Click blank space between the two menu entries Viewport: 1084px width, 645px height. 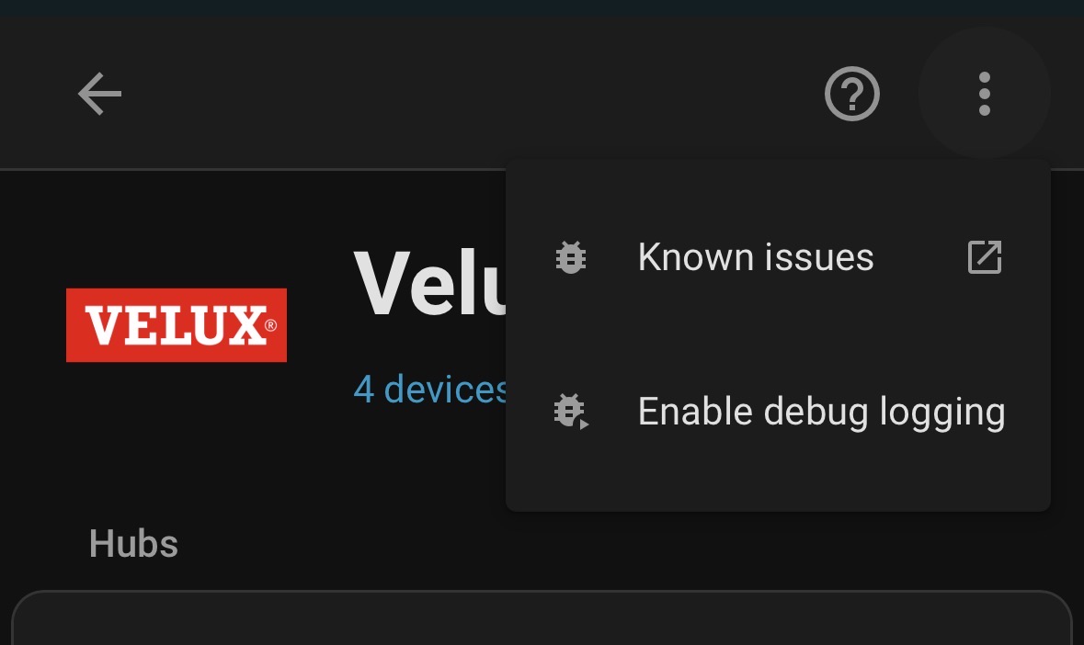pos(778,335)
